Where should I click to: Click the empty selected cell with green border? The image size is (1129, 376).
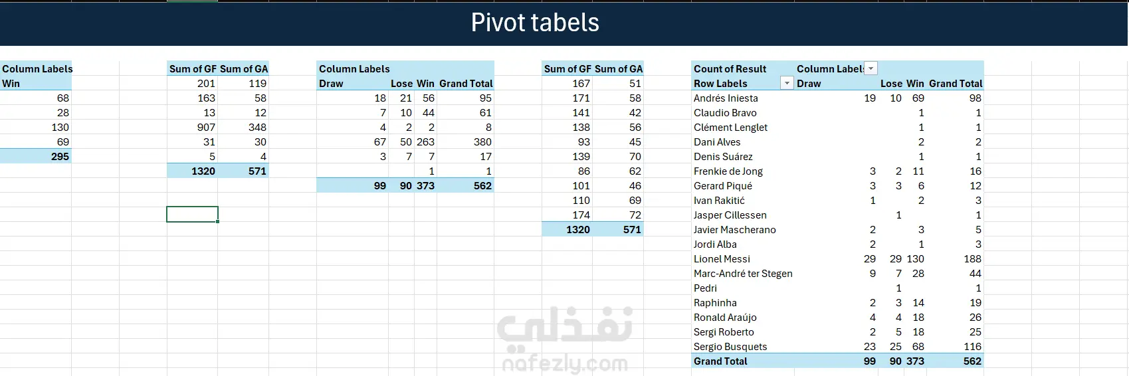tap(192, 215)
